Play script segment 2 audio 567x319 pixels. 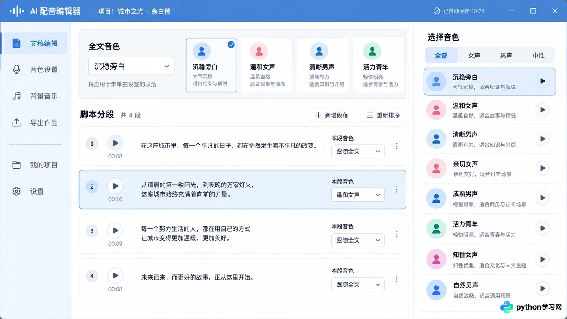115,186
